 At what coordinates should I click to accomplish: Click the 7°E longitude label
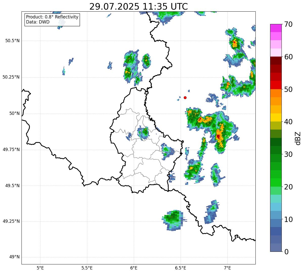(227, 268)
